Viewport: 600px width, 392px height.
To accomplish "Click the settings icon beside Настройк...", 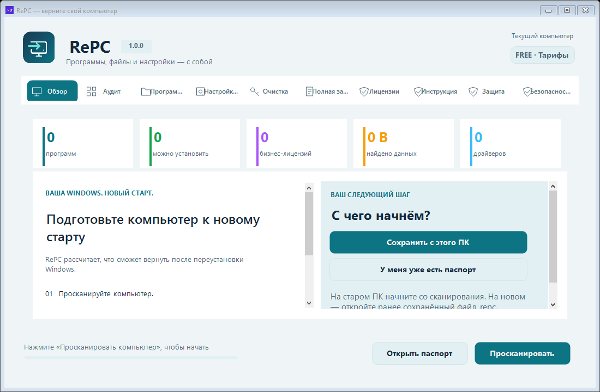I will coord(200,91).
